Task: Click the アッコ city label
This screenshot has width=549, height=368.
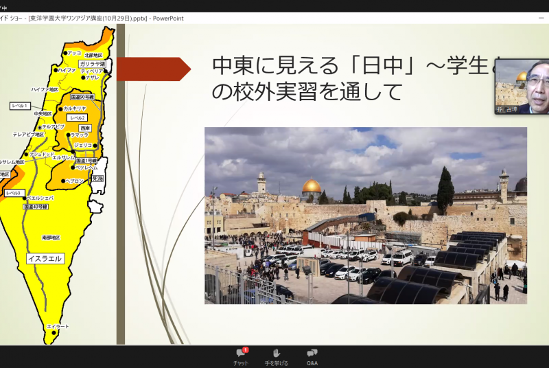Action: (x=74, y=53)
